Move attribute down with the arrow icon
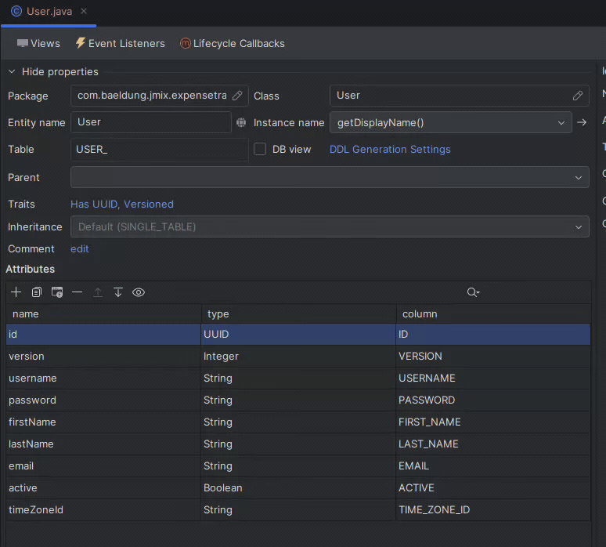 pyautogui.click(x=118, y=292)
